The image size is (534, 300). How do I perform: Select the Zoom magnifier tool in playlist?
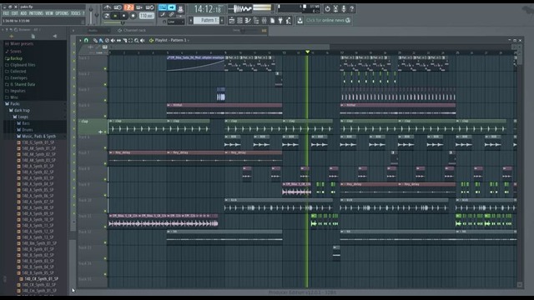coord(136,41)
